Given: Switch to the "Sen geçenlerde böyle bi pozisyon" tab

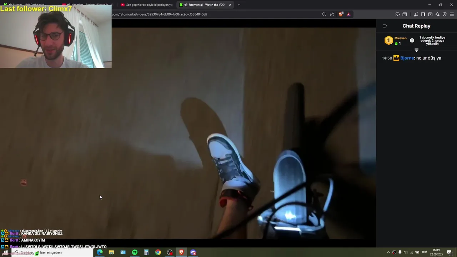Looking at the screenshot, I should click(146, 5).
